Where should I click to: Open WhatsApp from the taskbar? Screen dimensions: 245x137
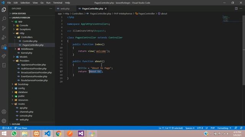[14, 134]
